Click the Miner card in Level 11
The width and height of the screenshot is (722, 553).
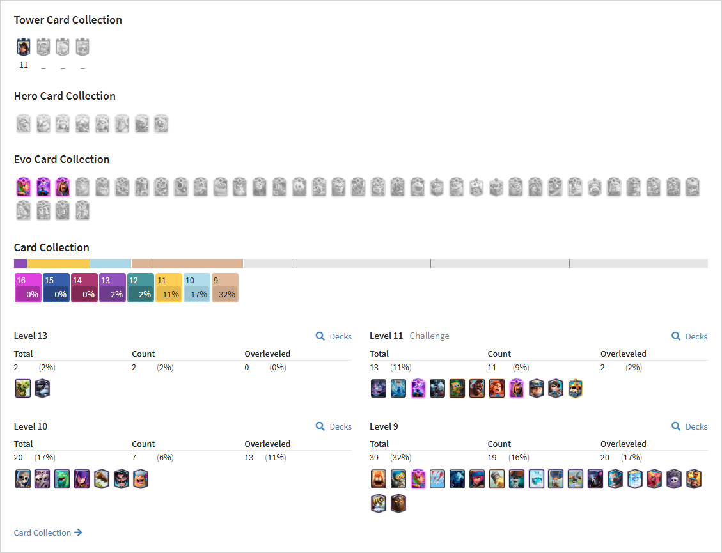click(x=537, y=389)
